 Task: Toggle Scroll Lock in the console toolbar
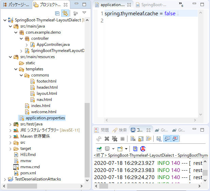click(141, 139)
